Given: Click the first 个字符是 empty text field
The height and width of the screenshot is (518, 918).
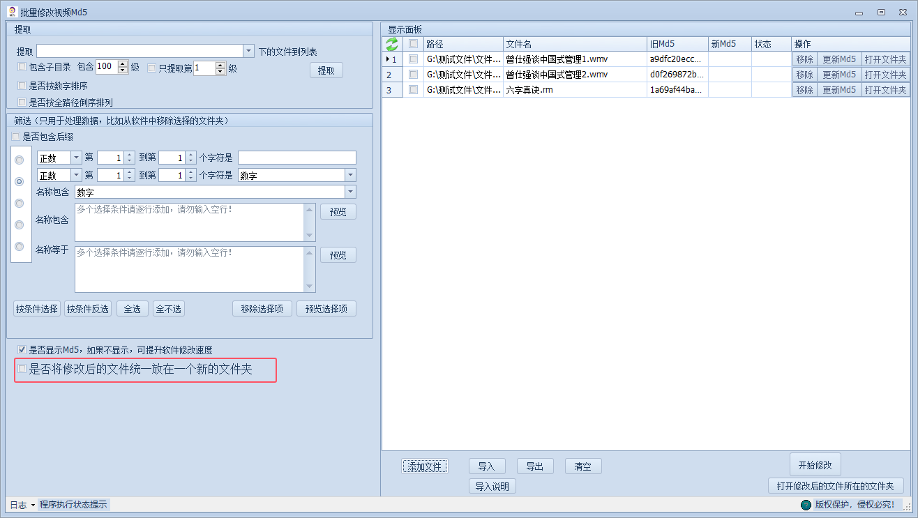Looking at the screenshot, I should (x=297, y=158).
